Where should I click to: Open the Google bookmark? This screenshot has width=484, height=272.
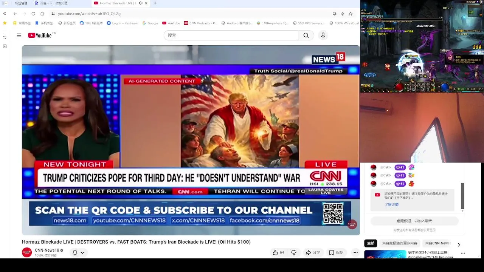point(150,23)
